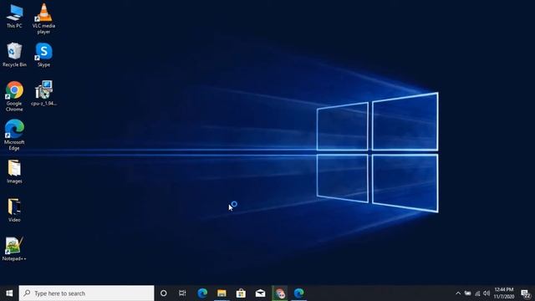Open the volume speaker tray icon

(x=487, y=293)
